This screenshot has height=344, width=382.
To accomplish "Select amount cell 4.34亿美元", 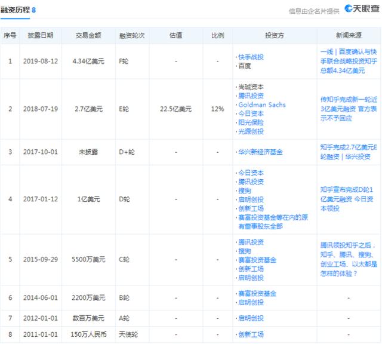I will tap(88, 61).
